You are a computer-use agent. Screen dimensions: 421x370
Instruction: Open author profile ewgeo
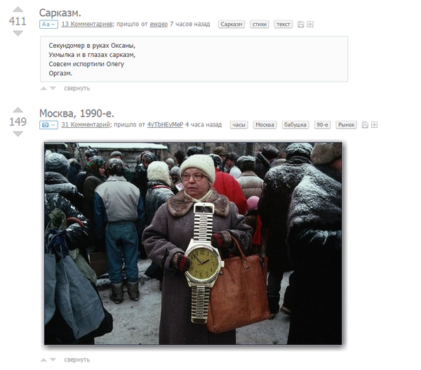pos(159,24)
